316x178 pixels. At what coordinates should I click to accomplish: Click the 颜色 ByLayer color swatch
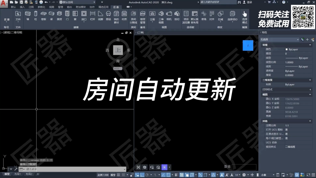pos(287,49)
